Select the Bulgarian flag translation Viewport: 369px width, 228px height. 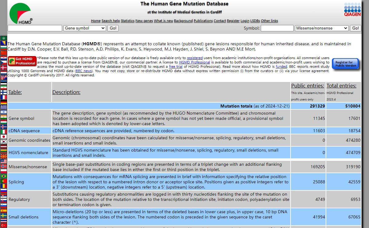click(4, 48)
